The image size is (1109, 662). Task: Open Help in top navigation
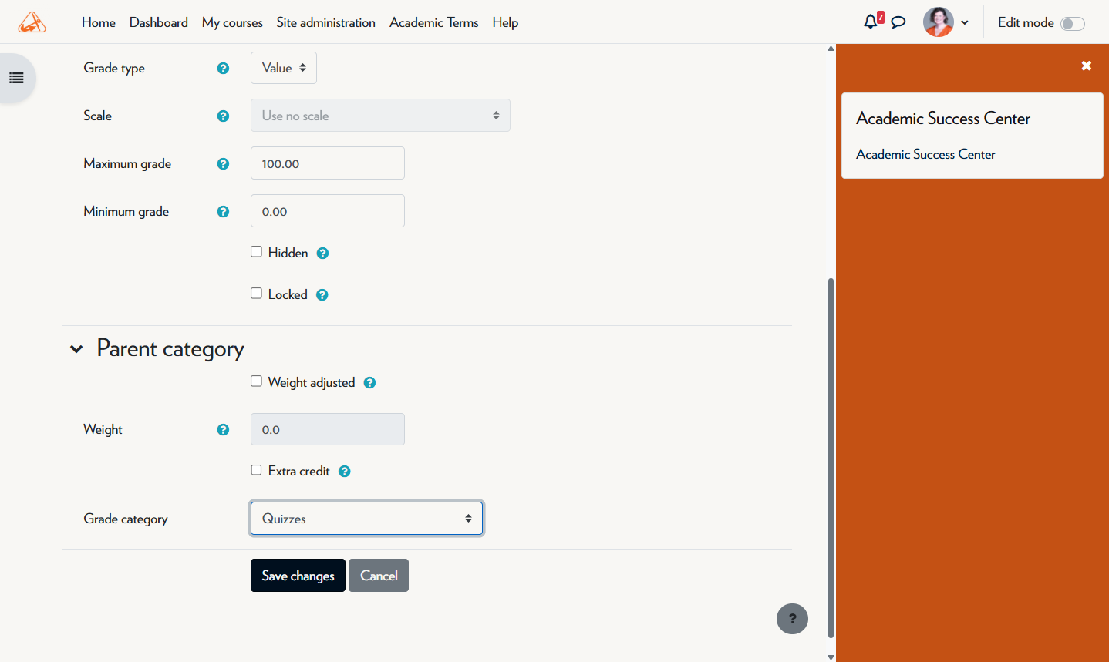(x=505, y=22)
